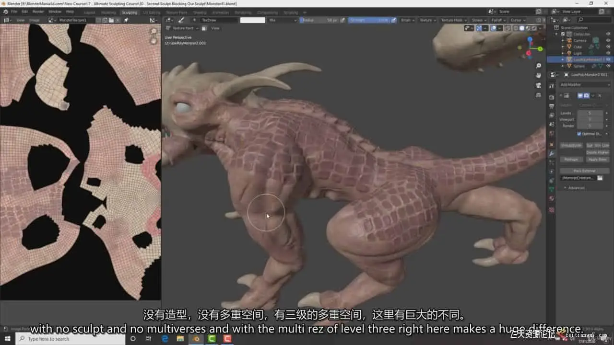The image size is (614, 345).
Task: Toggle pen pressure for brush strength
Action: 394,20
